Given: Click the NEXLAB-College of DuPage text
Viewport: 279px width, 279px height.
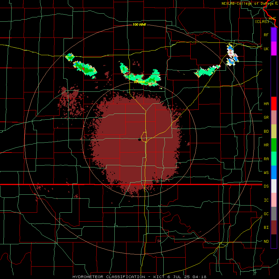Looking at the screenshot, I should point(248,3).
